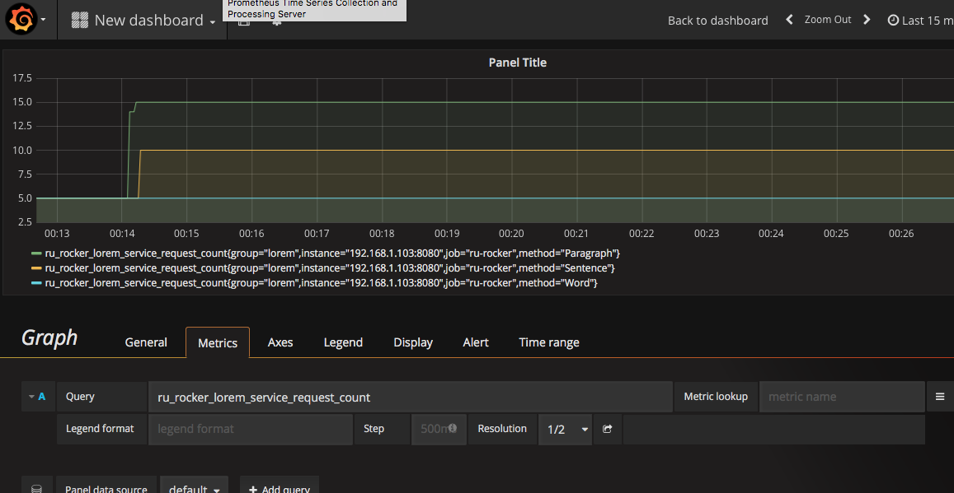954x493 pixels.
Task: Shift time range forward with right chevron
Action: coord(867,20)
